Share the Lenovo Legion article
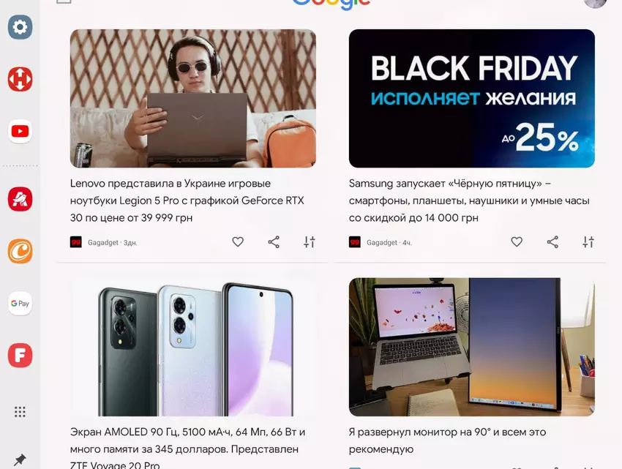This screenshot has width=622, height=469. point(274,242)
